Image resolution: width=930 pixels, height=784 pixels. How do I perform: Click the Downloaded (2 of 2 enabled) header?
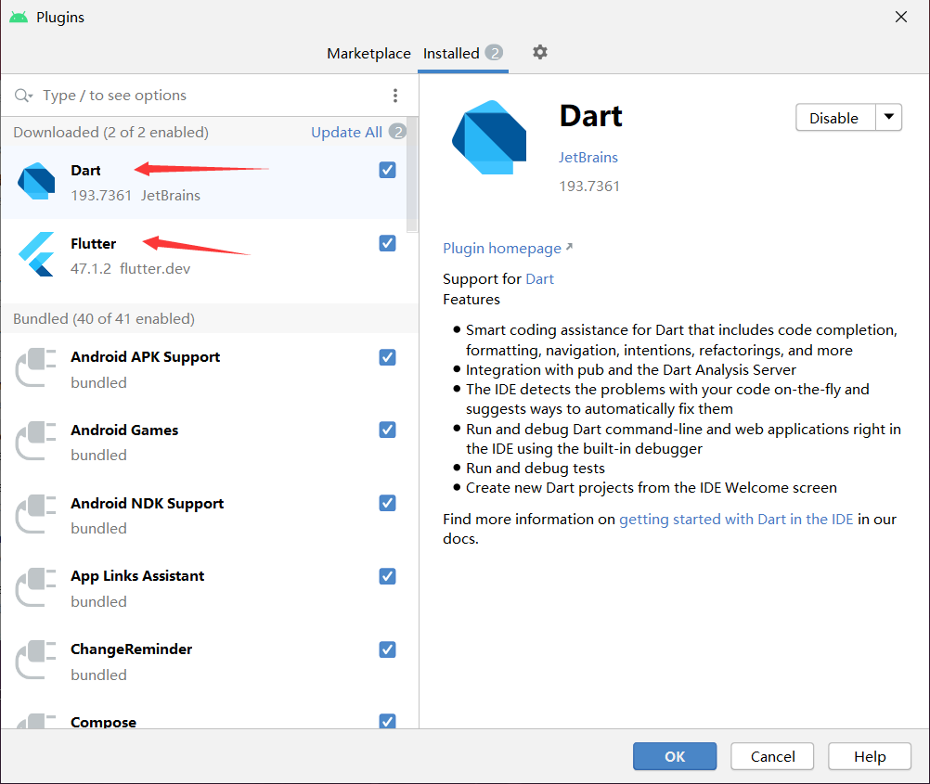tap(110, 133)
